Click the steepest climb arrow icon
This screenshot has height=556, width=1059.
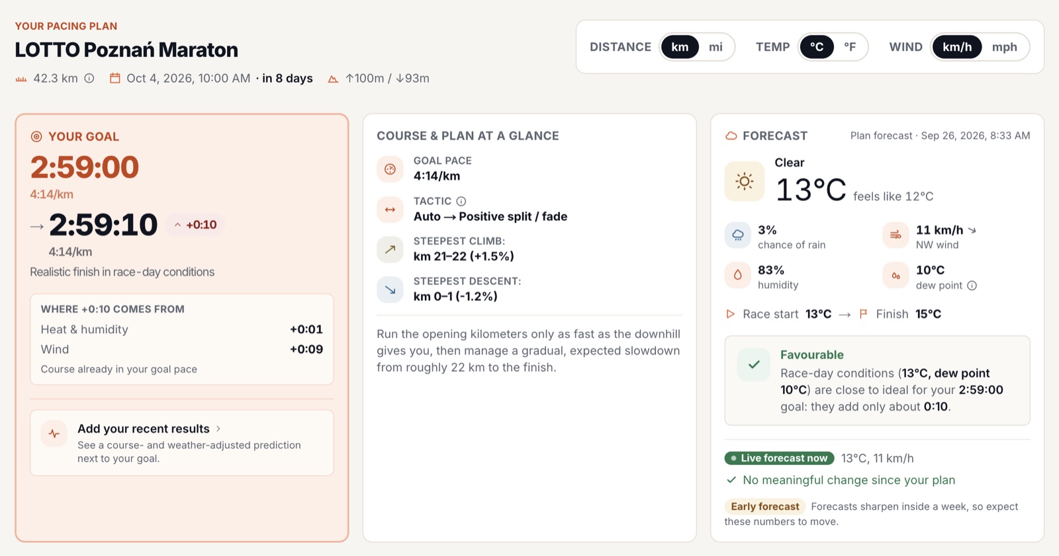390,249
